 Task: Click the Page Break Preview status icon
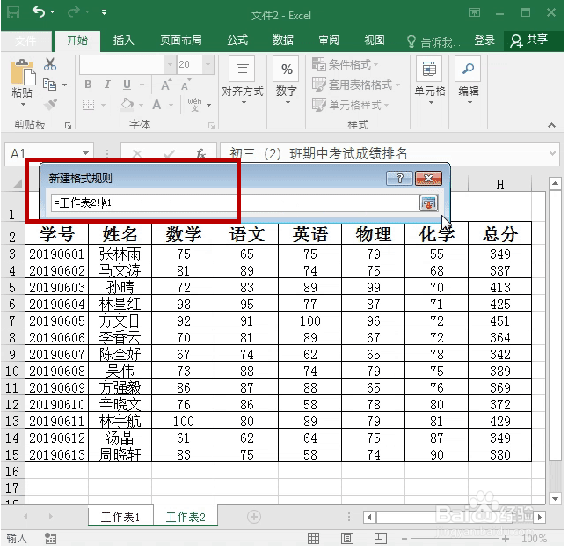pyautogui.click(x=380, y=539)
